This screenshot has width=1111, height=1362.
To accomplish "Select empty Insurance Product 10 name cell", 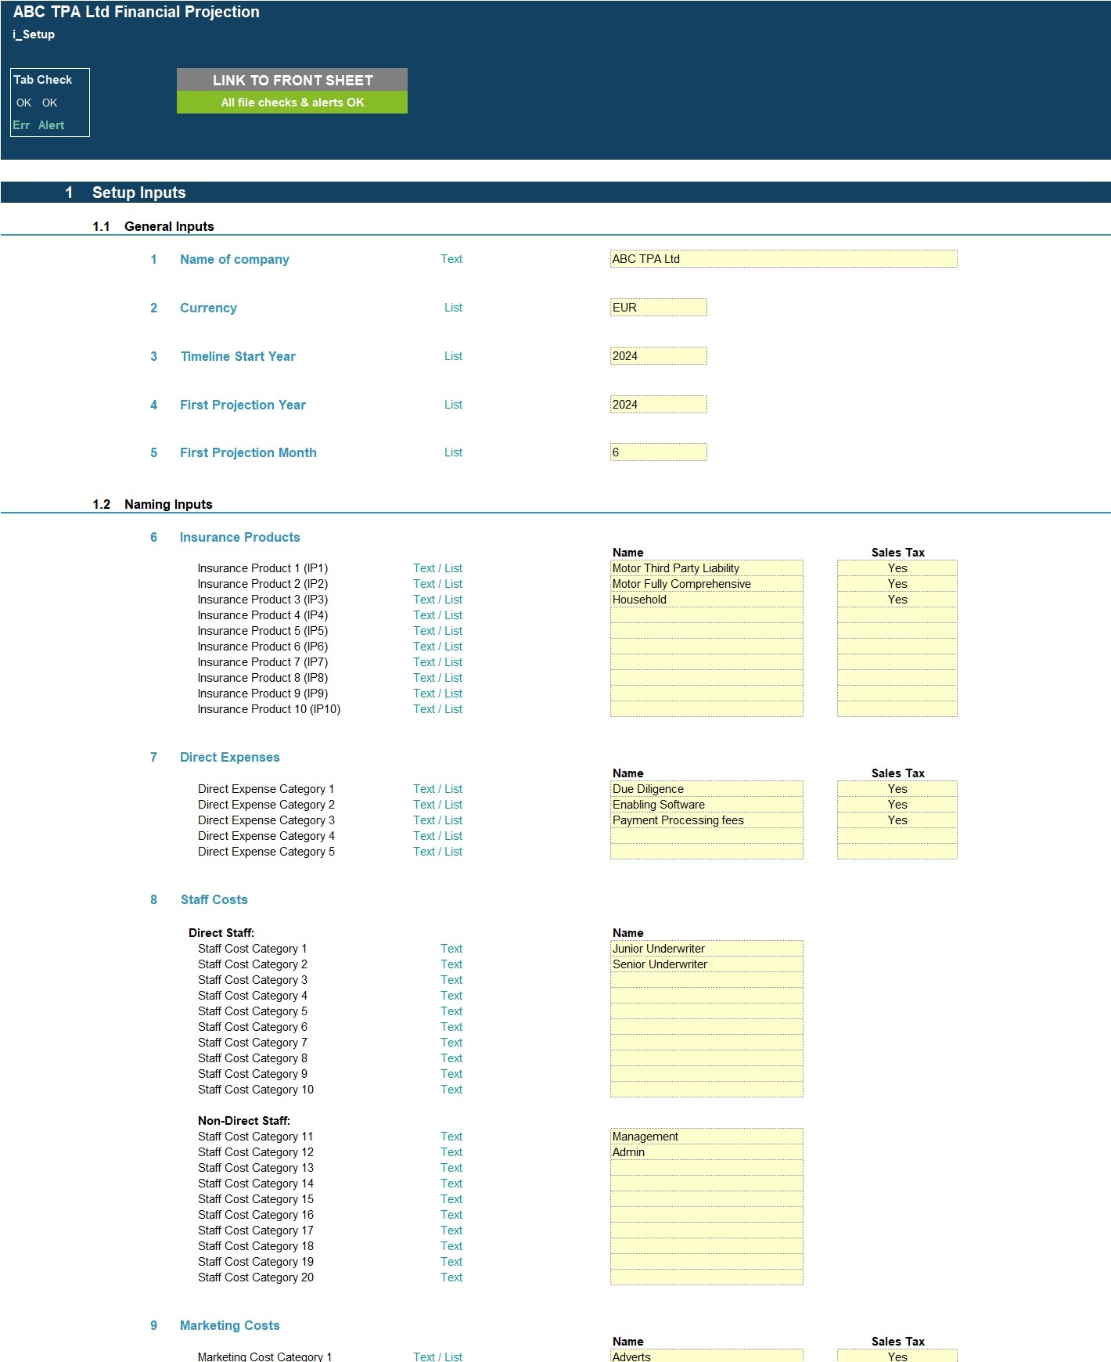I will click(707, 709).
